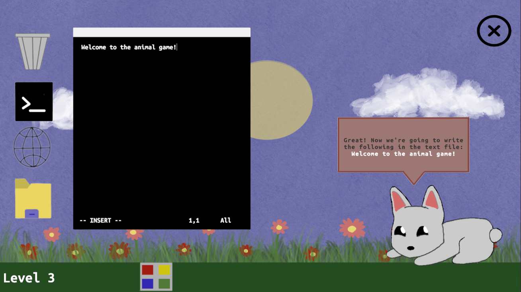The image size is (521, 292).
Task: Click the gray rabbit character
Action: pos(444,226)
